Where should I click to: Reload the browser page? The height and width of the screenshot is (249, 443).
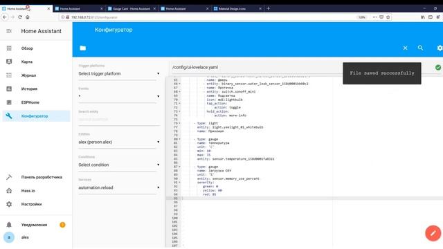coord(20,17)
